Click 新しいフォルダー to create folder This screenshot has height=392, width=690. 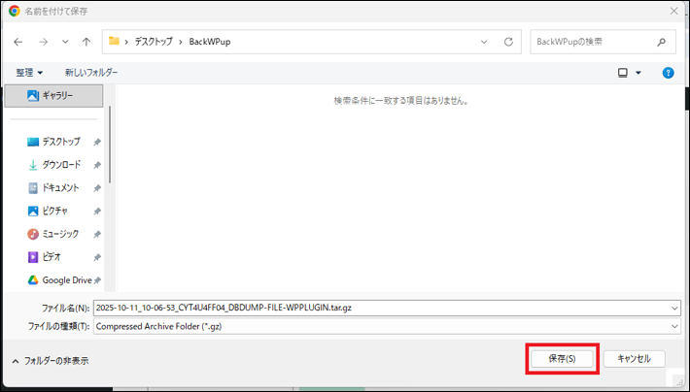[91, 73]
